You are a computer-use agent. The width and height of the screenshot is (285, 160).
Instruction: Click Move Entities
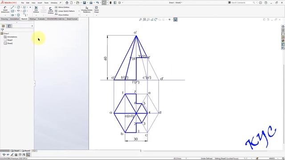point(62,15)
